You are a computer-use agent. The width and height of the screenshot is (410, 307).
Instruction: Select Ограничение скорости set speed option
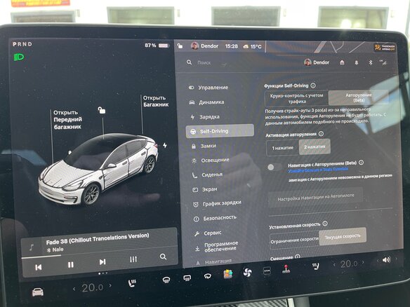tap(294, 240)
